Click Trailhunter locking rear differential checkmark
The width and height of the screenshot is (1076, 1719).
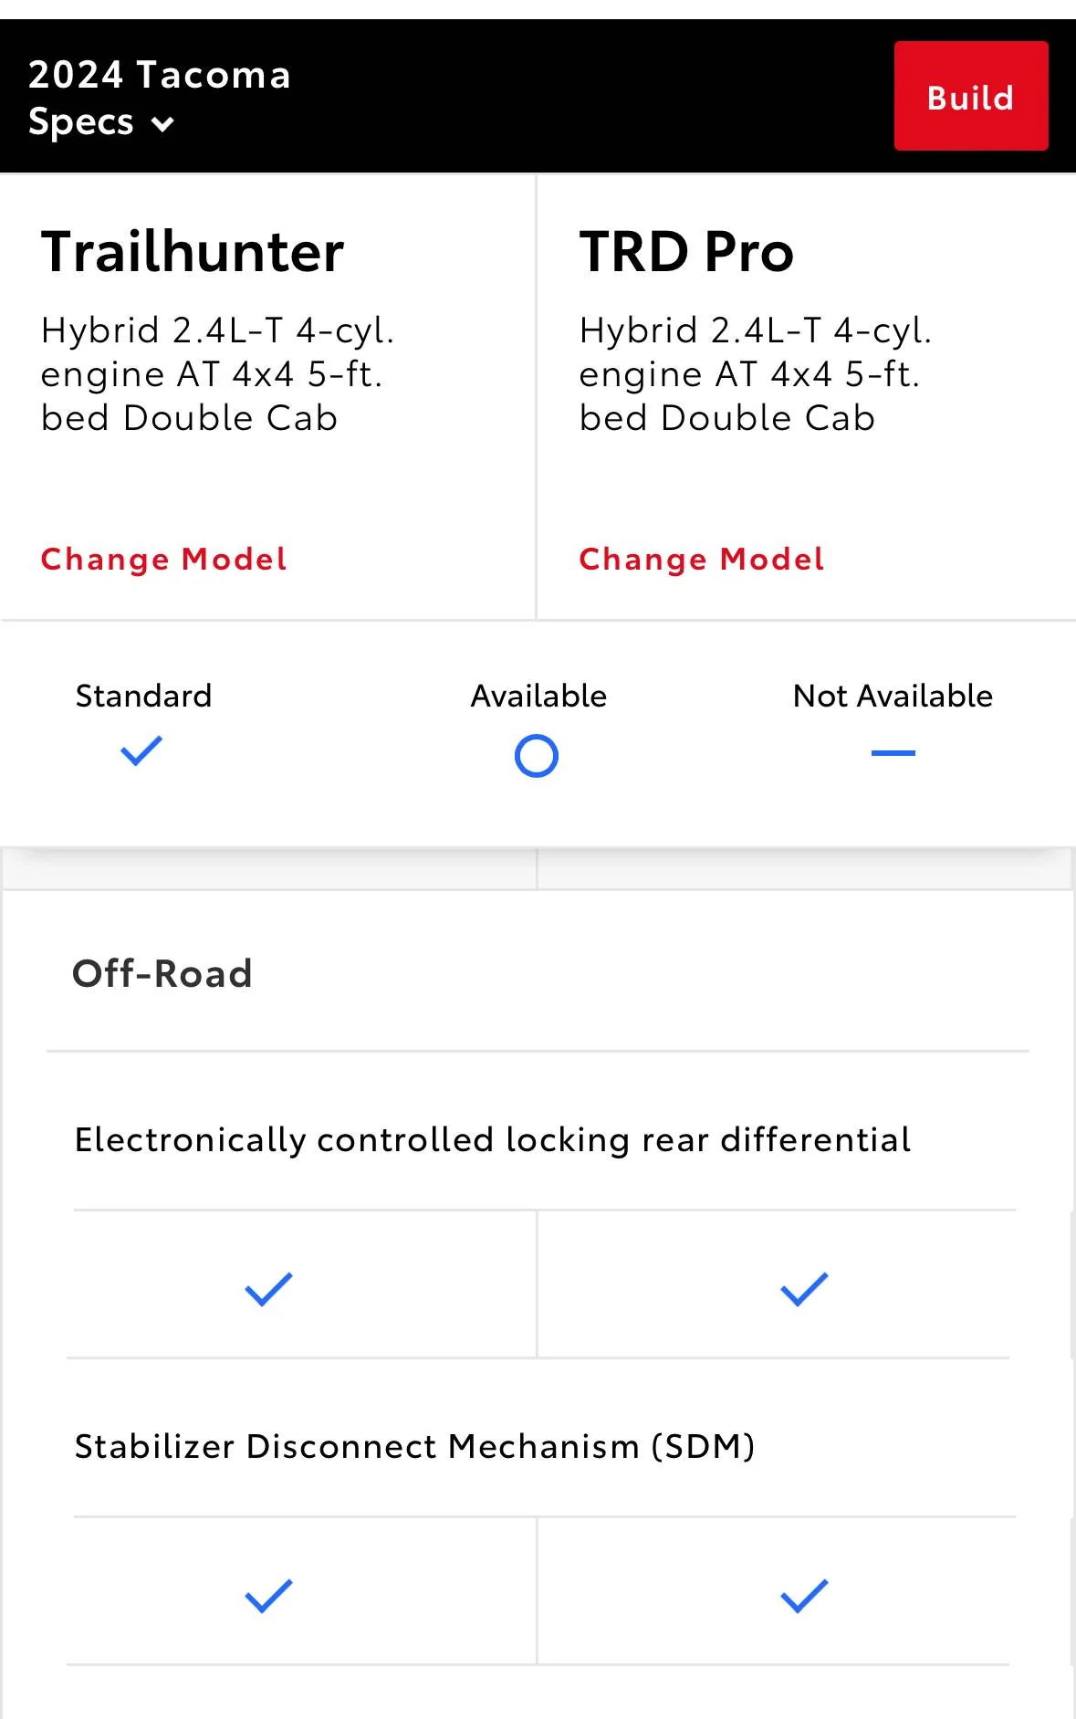click(268, 1289)
